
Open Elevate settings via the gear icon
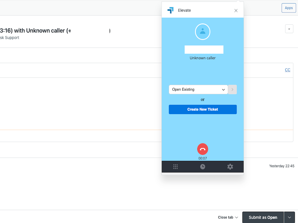pos(230,166)
